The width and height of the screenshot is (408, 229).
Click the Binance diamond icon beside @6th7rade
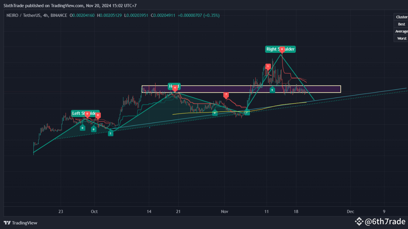(x=359, y=221)
